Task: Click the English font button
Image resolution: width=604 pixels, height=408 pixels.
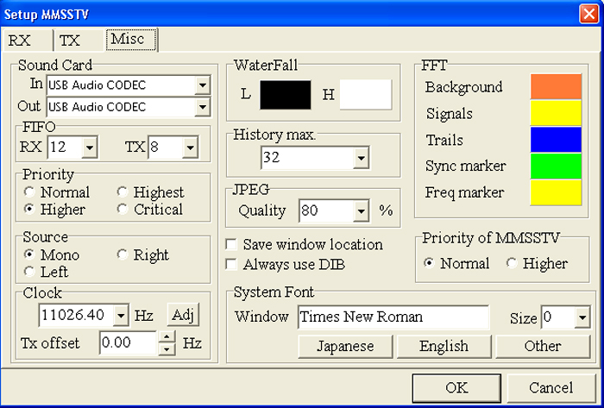Action: 444,346
